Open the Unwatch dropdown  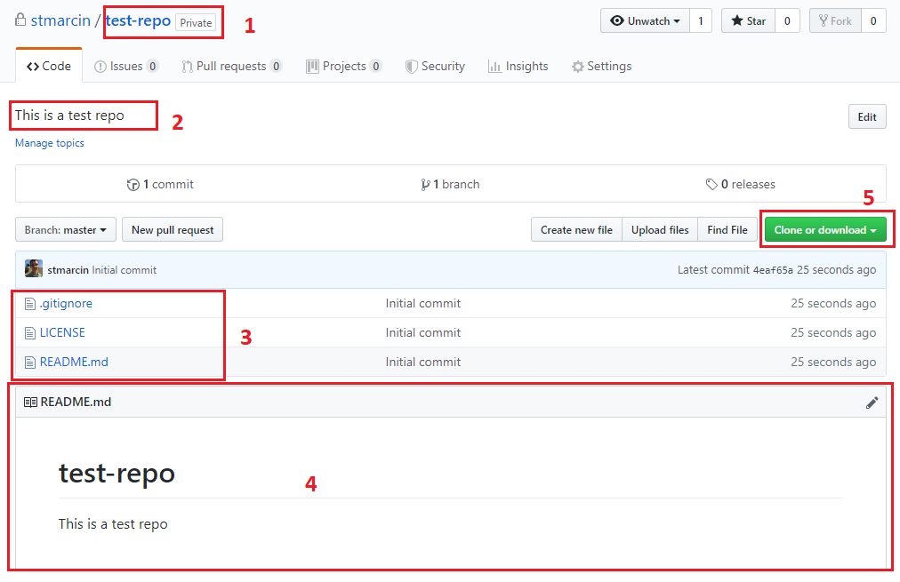tap(645, 21)
